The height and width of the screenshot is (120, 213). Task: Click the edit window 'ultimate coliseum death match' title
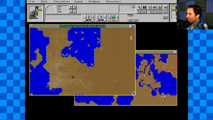tap(83, 26)
